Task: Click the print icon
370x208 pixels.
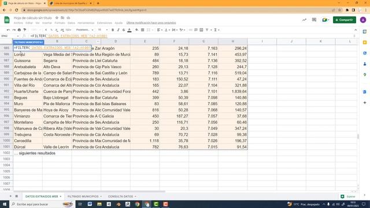Action: tap(19, 30)
